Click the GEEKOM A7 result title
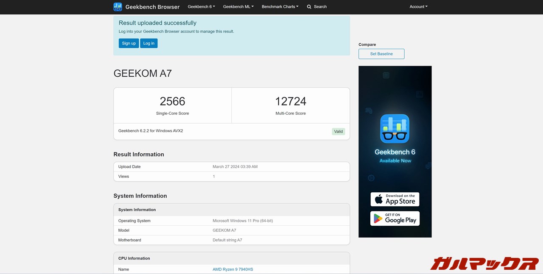The width and height of the screenshot is (543, 274). pos(143,73)
